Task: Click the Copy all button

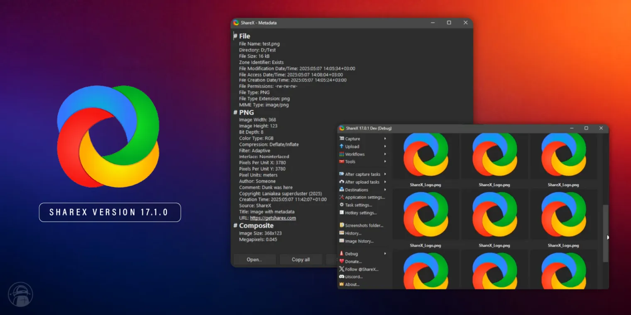Action: click(x=301, y=259)
